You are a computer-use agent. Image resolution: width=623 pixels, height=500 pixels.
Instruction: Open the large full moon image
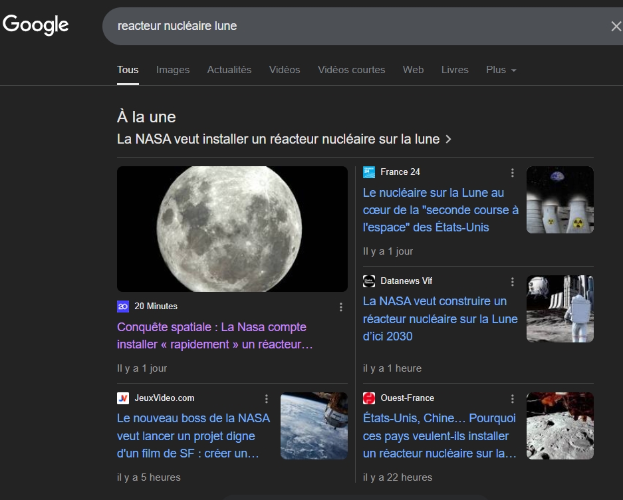(232, 229)
